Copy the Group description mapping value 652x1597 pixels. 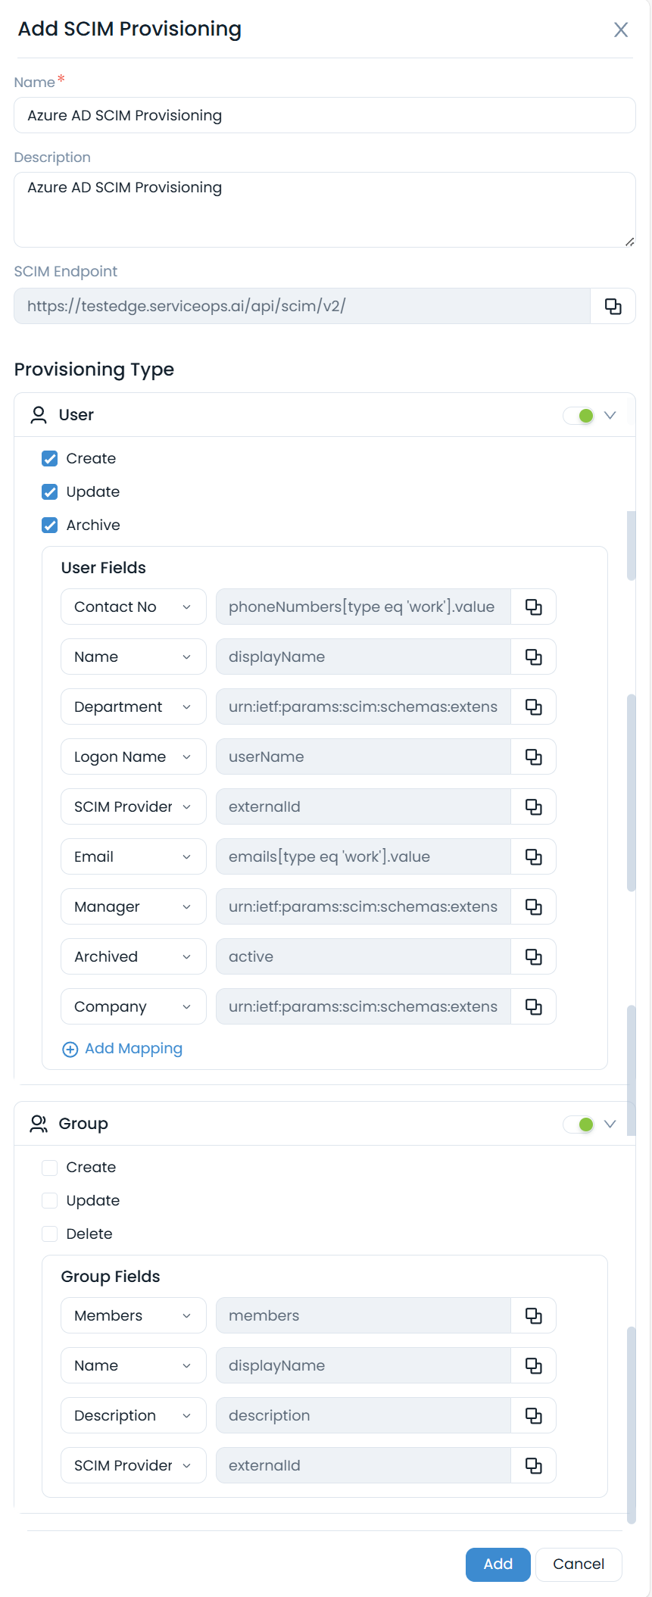point(534,1416)
